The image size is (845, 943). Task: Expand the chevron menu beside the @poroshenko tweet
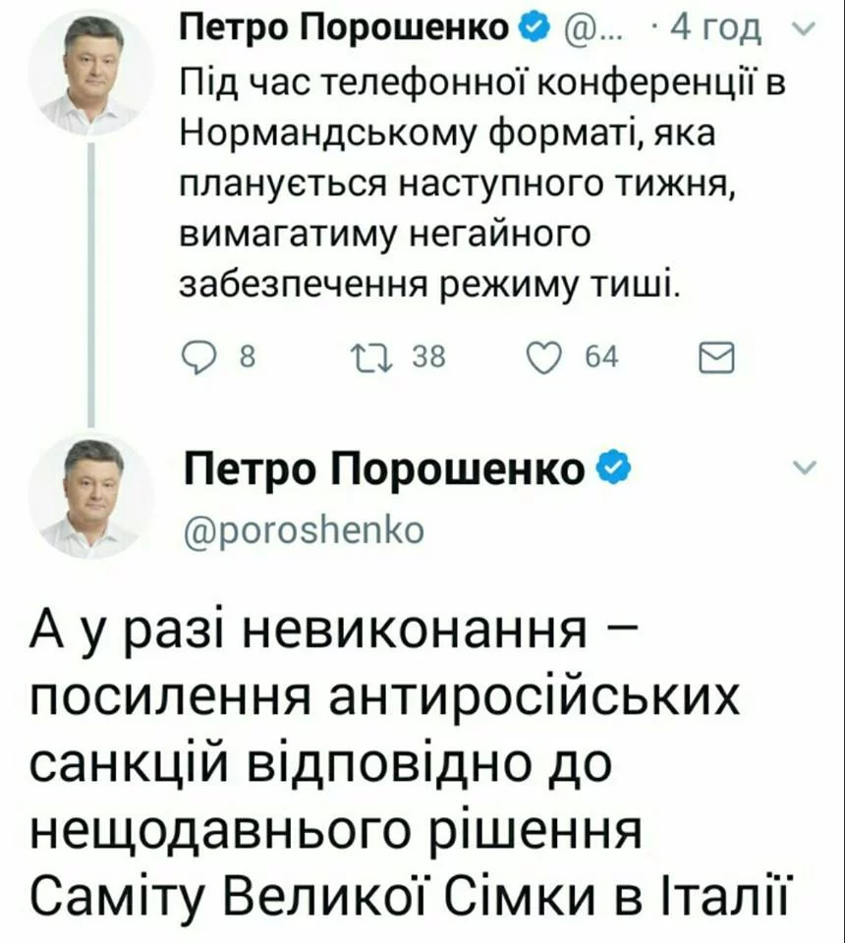803,471
